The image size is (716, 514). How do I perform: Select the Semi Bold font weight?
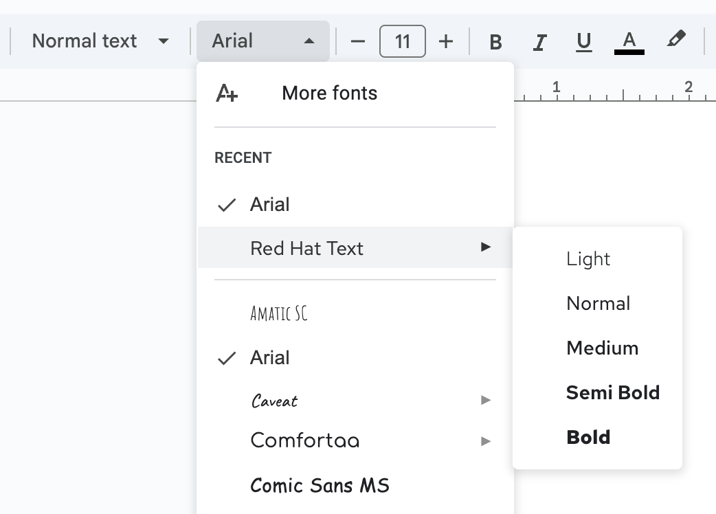pos(597,392)
